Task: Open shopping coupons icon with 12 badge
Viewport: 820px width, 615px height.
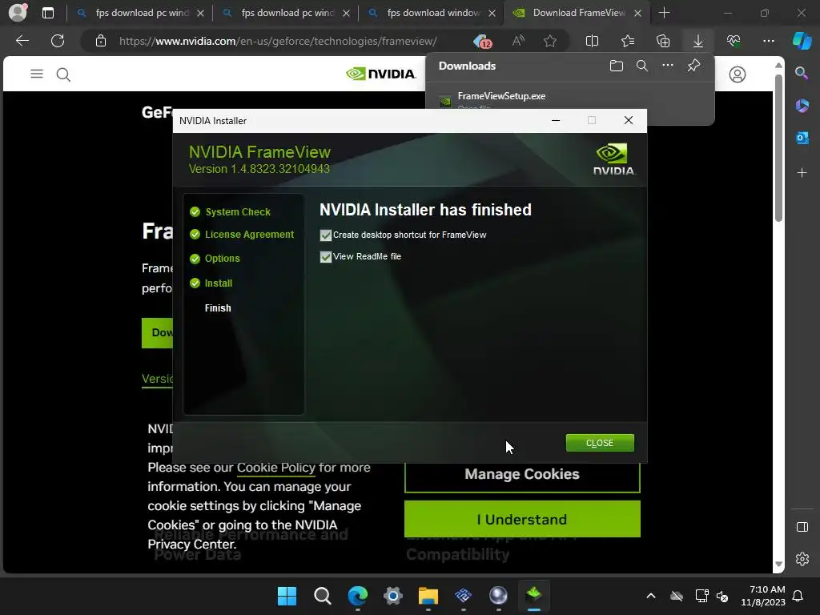Action: 482,41
